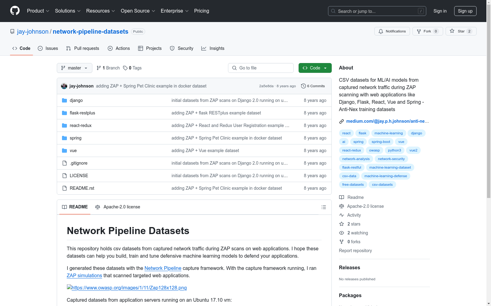Click the machine-learning topic tag

pyautogui.click(x=389, y=133)
